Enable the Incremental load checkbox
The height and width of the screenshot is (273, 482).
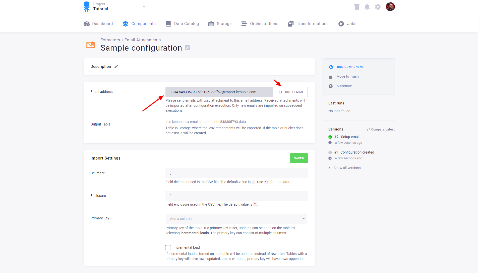point(168,248)
